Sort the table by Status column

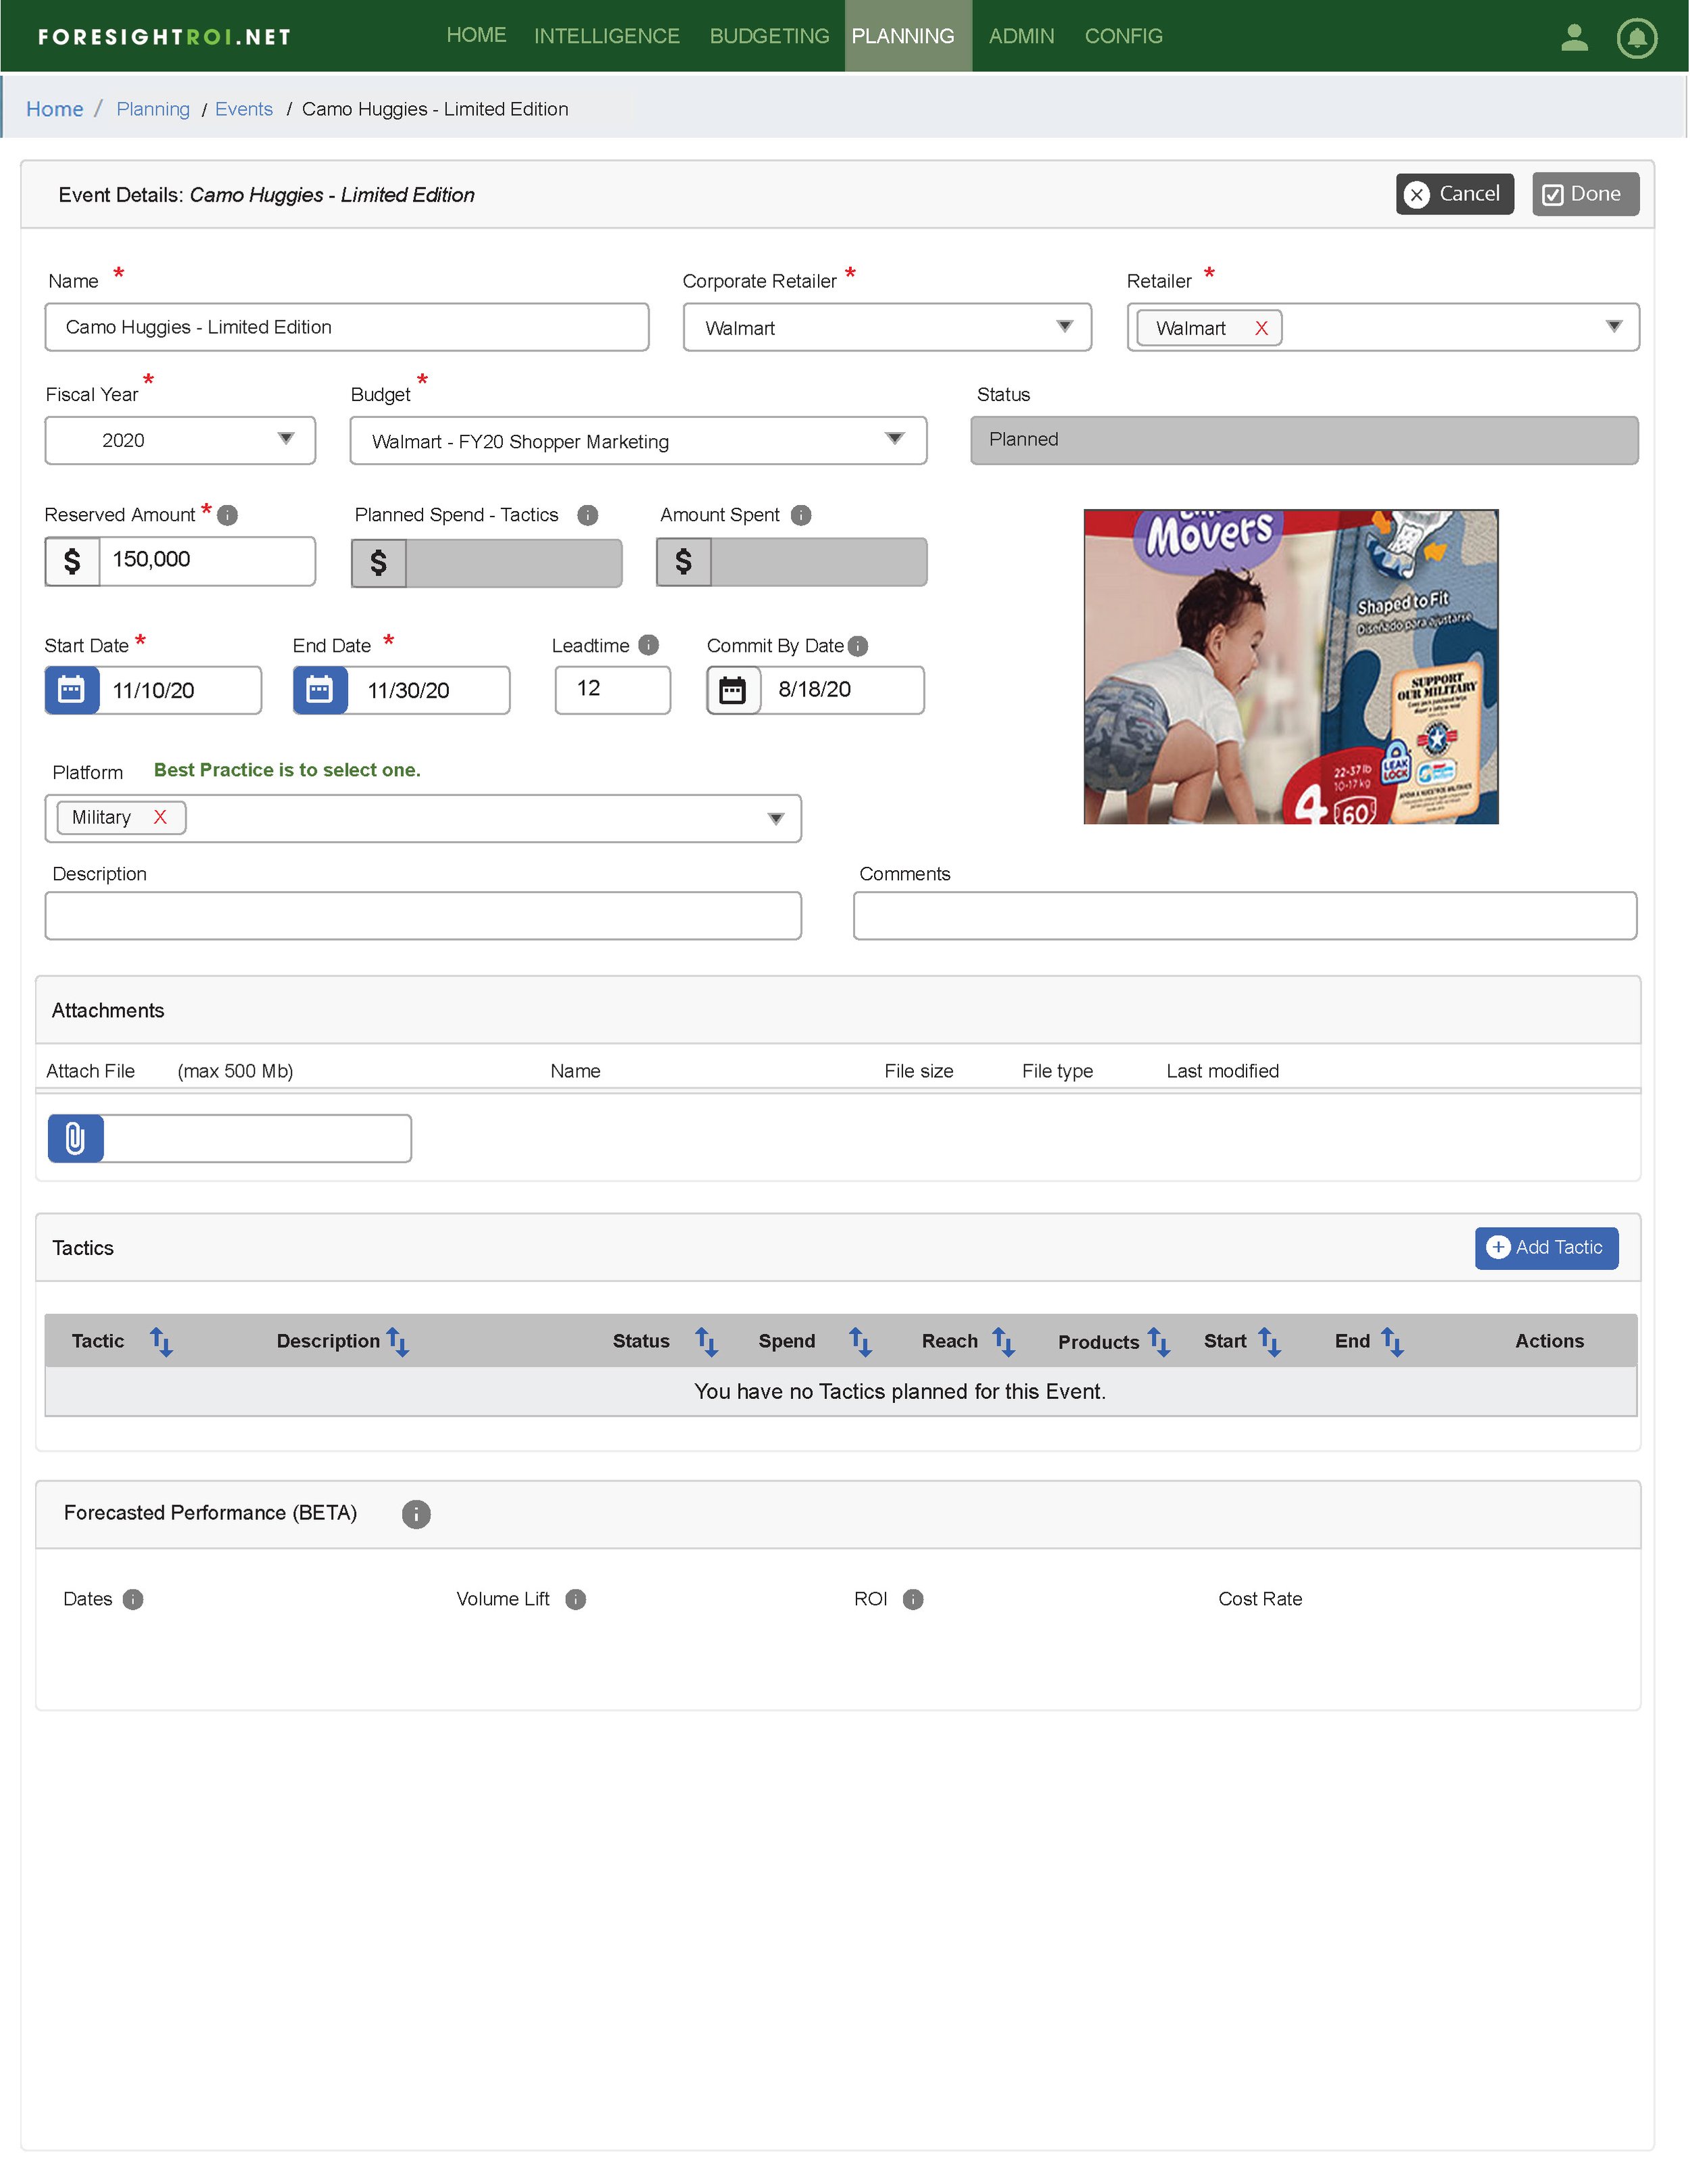pos(707,1341)
